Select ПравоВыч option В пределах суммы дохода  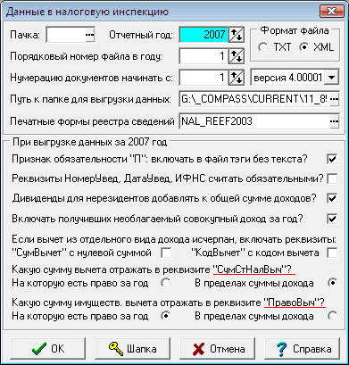click(333, 316)
